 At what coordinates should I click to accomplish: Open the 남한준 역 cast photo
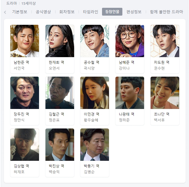point(25,41)
